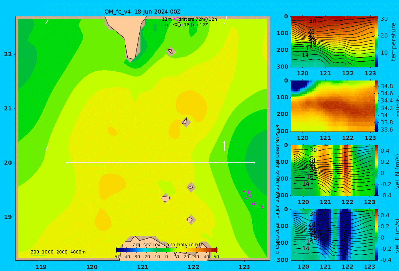Click the east endpoint of the white transect line
Image resolution: width=399 pixels, height=271 pixels.
pyautogui.click(x=255, y=163)
